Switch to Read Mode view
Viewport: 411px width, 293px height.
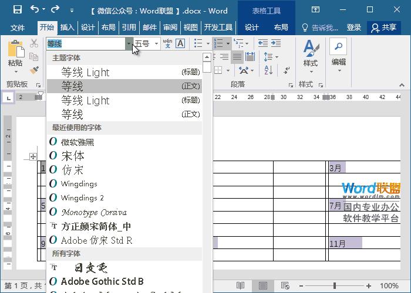(240, 285)
